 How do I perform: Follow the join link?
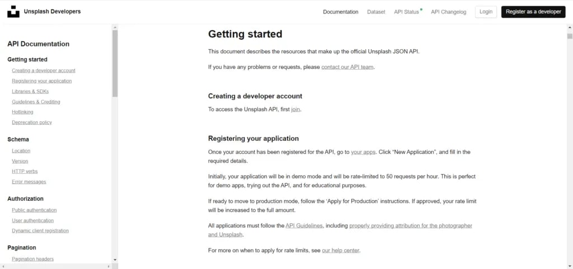click(295, 110)
